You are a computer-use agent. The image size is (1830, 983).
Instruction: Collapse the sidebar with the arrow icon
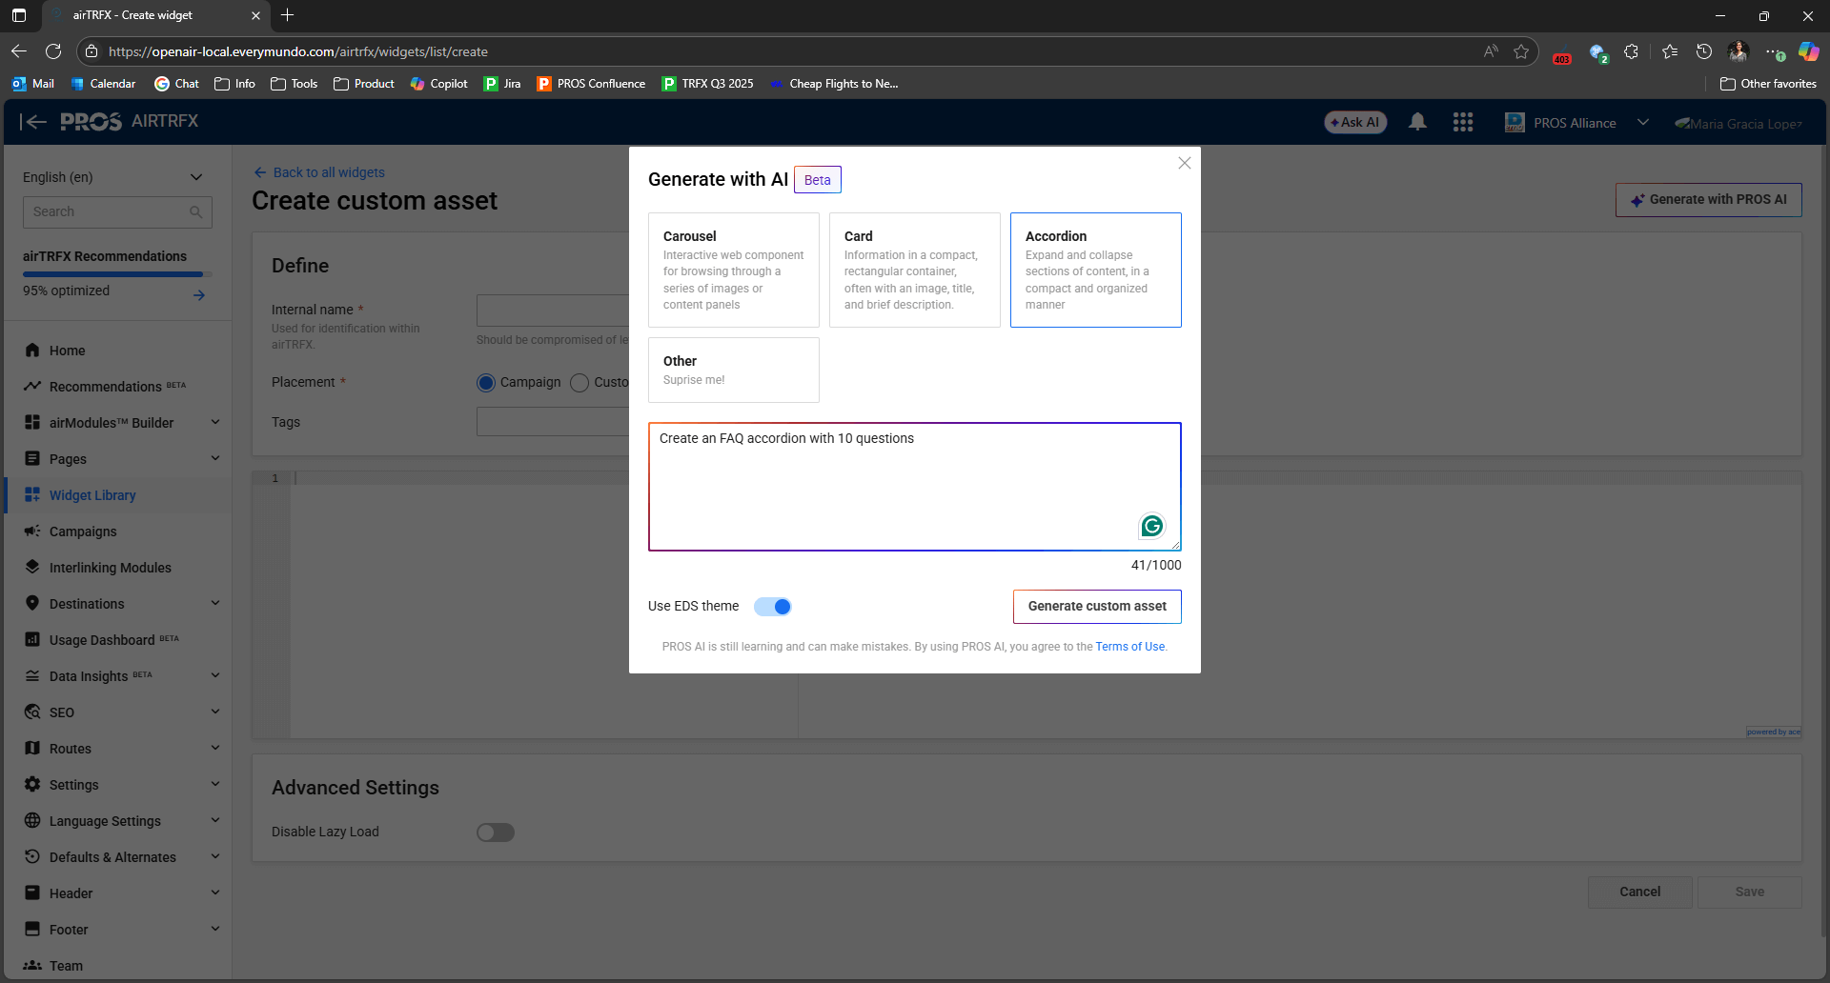coord(32,122)
